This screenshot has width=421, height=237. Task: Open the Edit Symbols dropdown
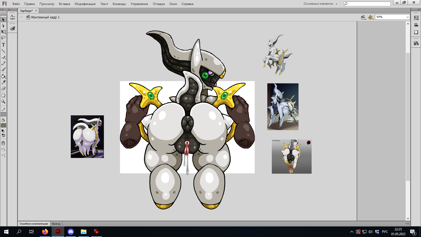(x=371, y=17)
